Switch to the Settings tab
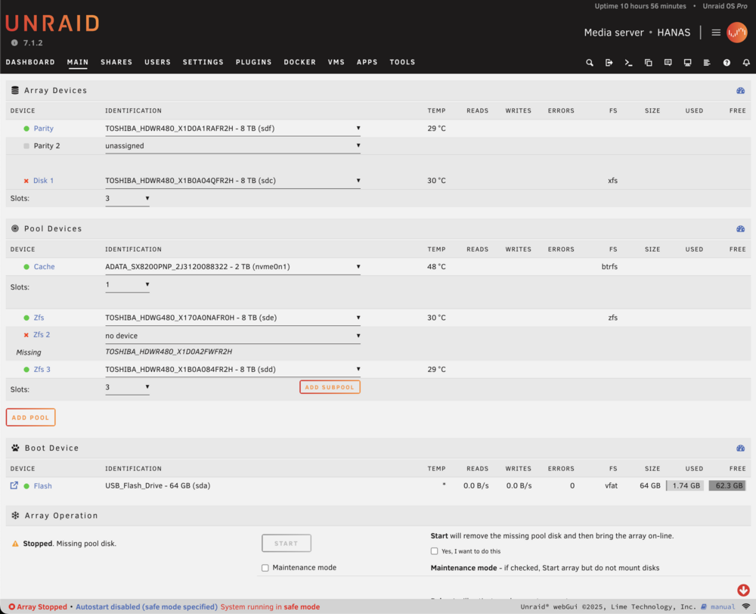 203,62
